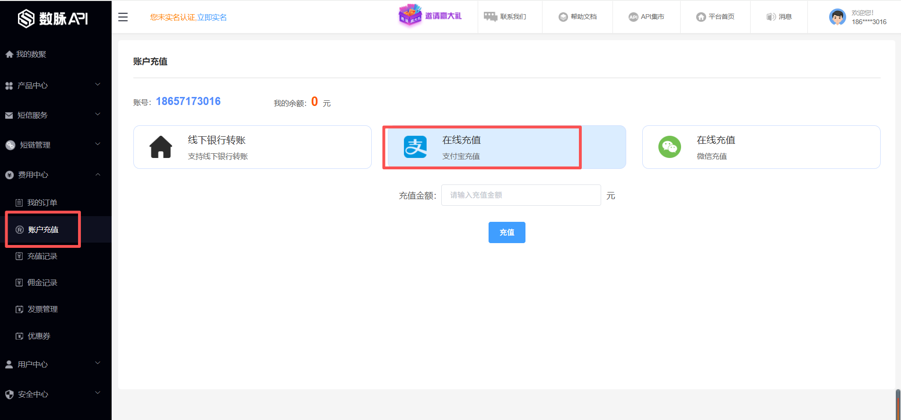Click the invite gift box icon

410,15
